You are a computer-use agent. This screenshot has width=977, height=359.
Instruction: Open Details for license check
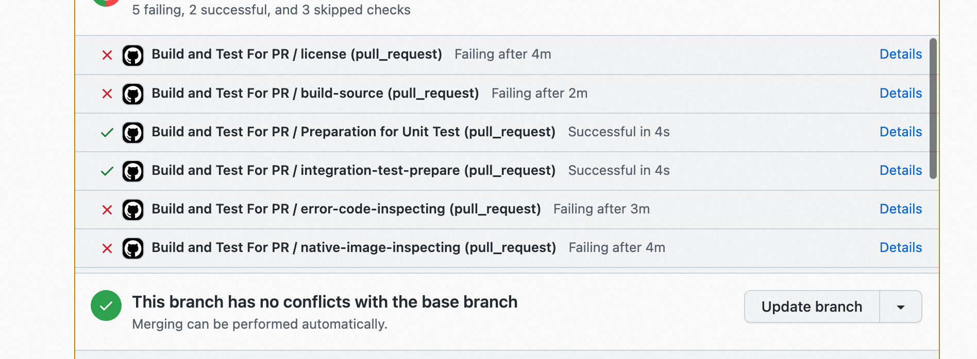900,54
